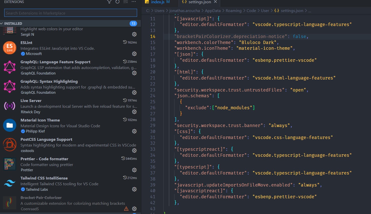
Task: Open Tailwind CSS IntelliSense by its title
Action: point(44,178)
